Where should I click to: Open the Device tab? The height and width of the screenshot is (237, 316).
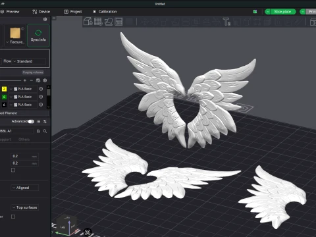41,12
